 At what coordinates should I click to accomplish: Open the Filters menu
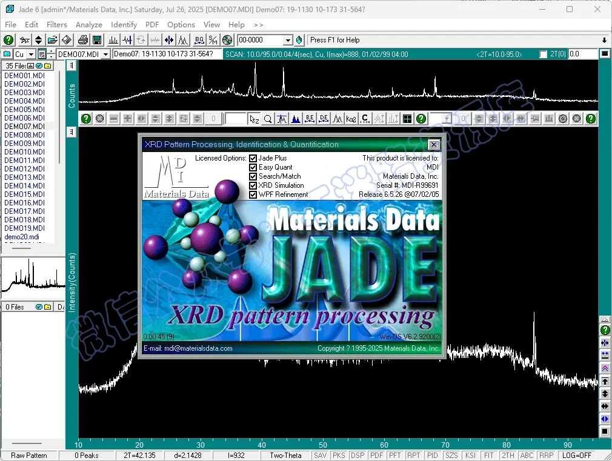click(x=57, y=25)
